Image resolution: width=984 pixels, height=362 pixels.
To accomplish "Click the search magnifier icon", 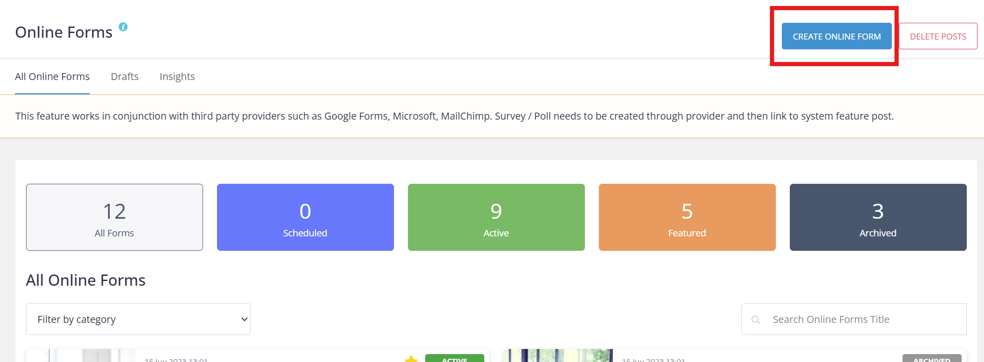I will point(756,320).
